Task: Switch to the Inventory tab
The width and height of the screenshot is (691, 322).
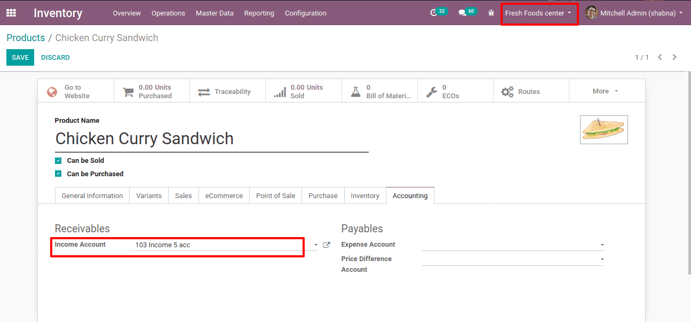Action: click(365, 195)
